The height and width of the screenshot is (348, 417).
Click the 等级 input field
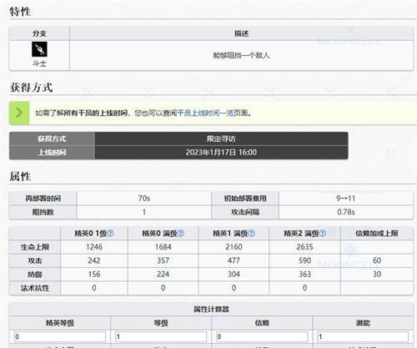pyautogui.click(x=161, y=336)
